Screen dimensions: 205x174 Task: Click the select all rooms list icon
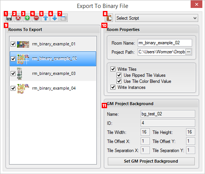pyautogui.click(x=64, y=18)
